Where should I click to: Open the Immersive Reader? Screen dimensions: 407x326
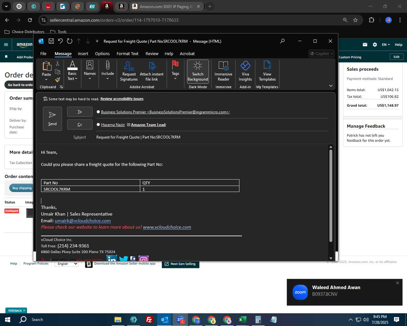coord(224,71)
